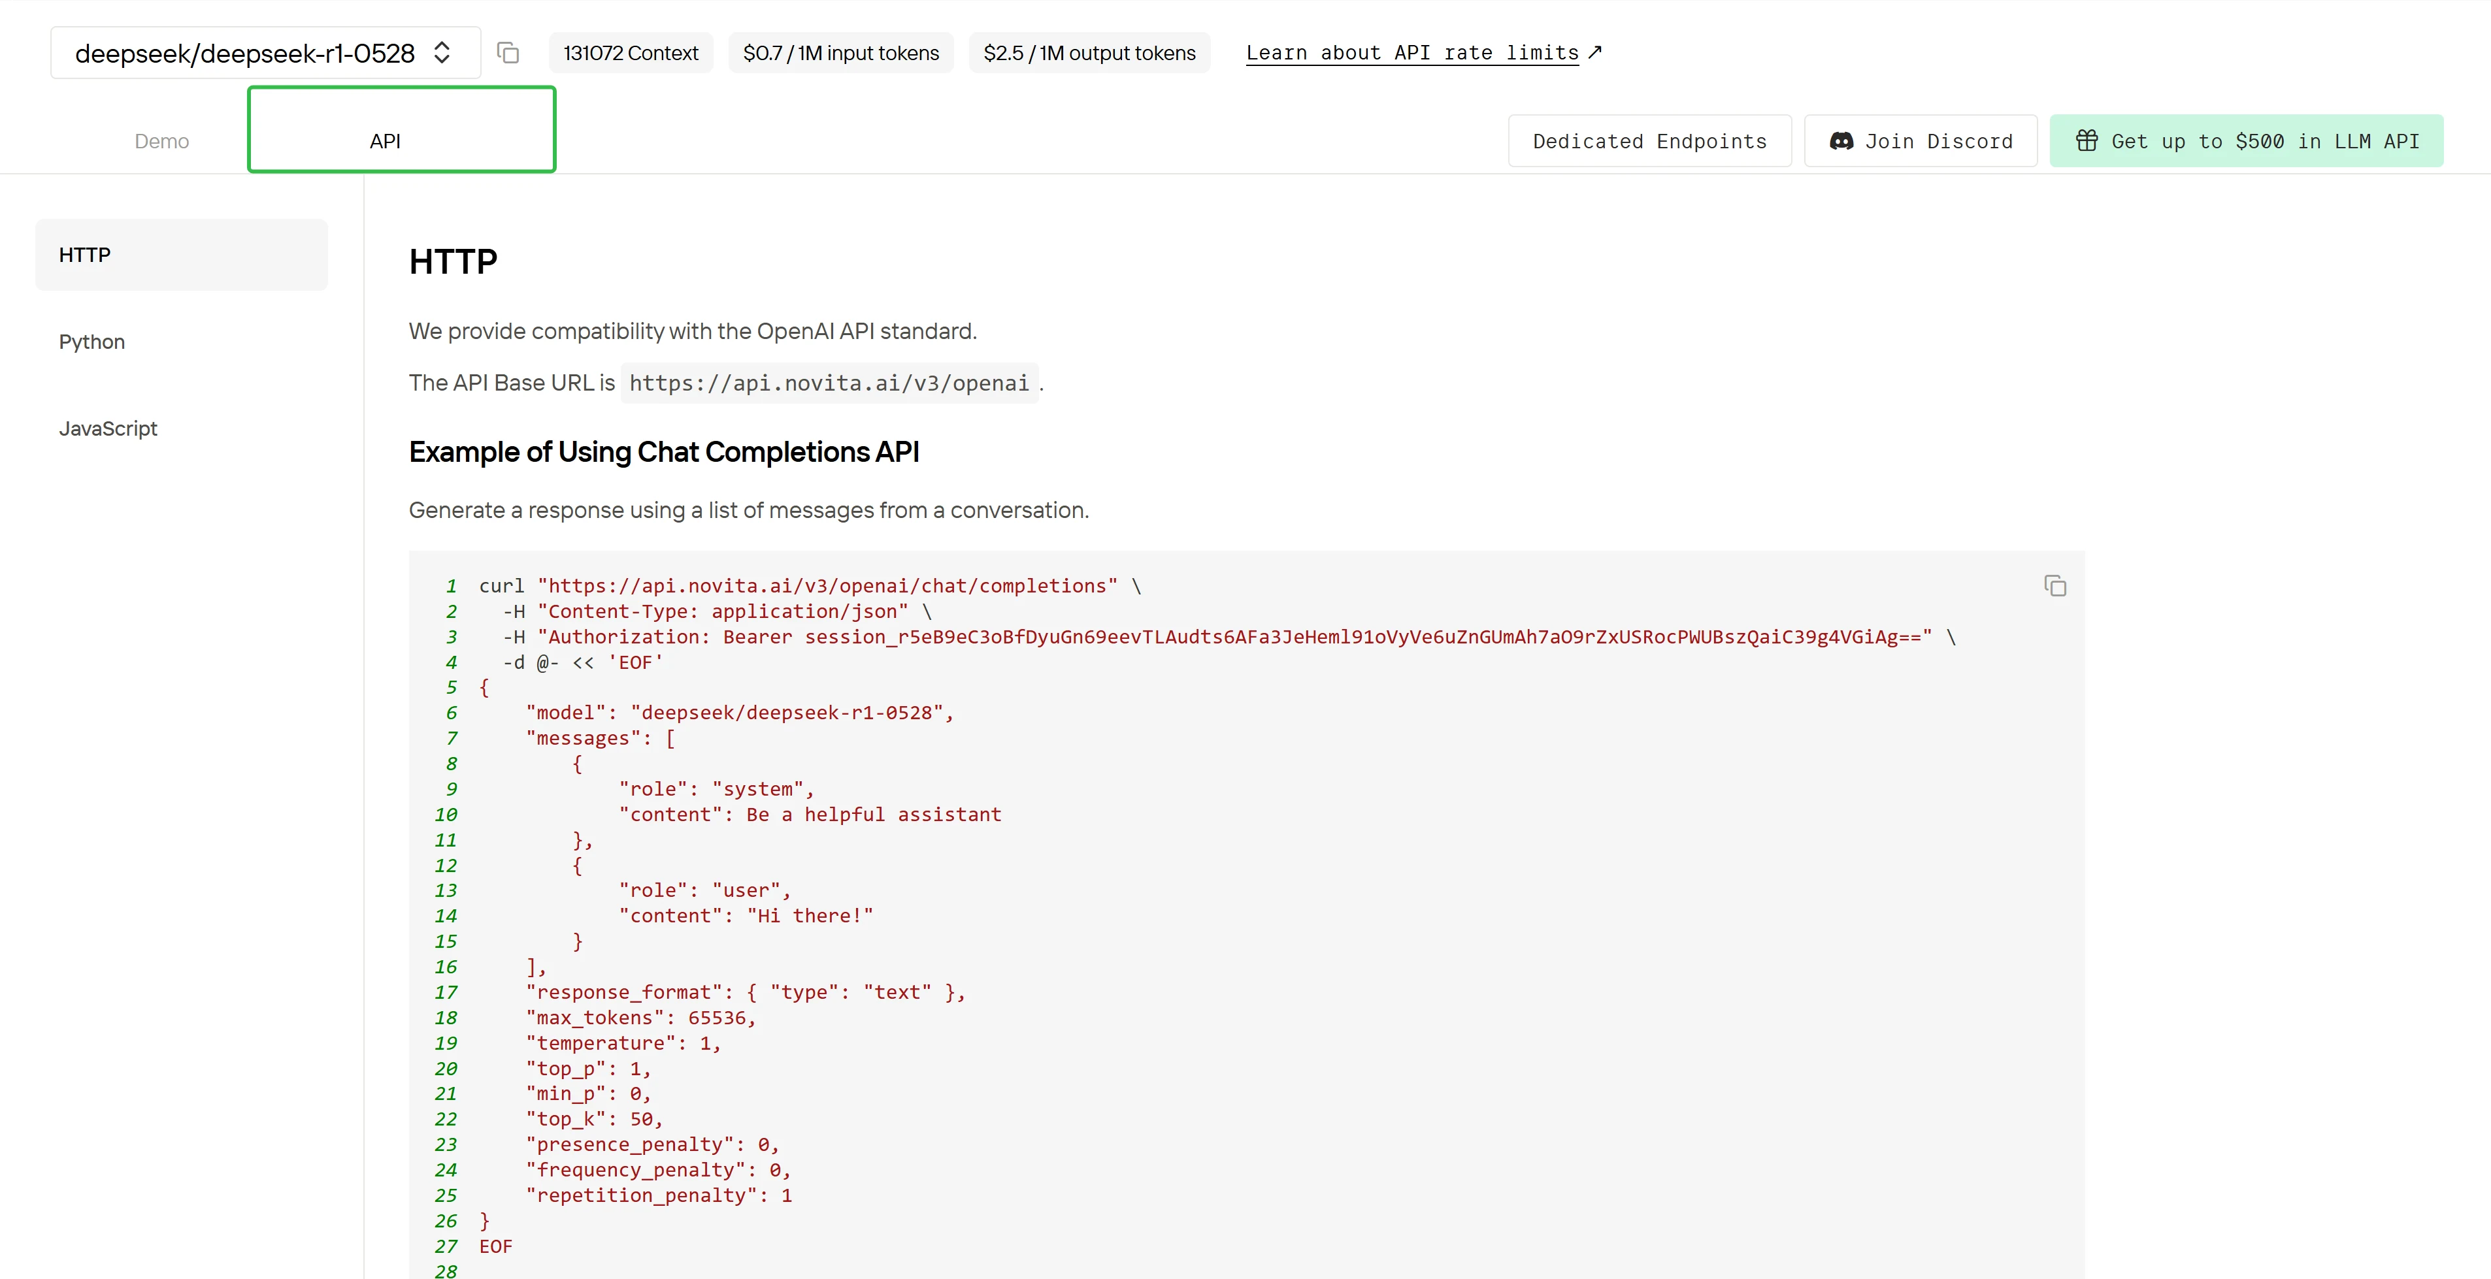Click the "min_p": 0 line
Screen dimensions: 2491x1279
coord(588,1093)
